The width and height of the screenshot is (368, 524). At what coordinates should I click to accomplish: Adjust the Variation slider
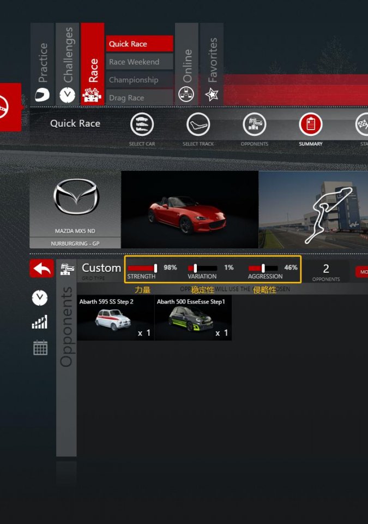[202, 268]
